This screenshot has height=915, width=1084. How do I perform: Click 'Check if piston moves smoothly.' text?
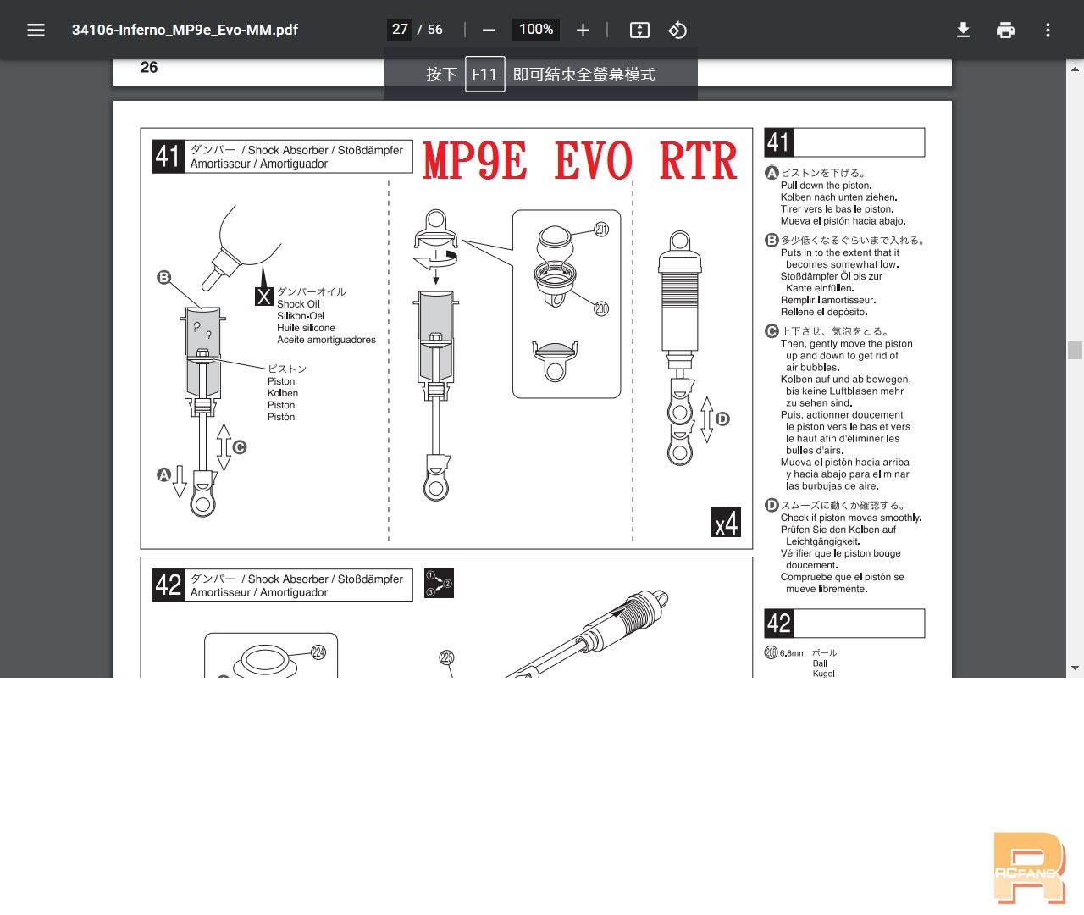[851, 518]
